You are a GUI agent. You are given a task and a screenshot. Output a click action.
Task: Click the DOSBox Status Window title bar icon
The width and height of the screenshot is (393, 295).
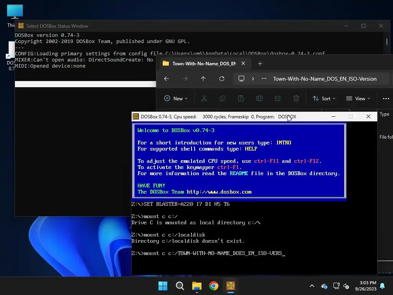point(21,26)
